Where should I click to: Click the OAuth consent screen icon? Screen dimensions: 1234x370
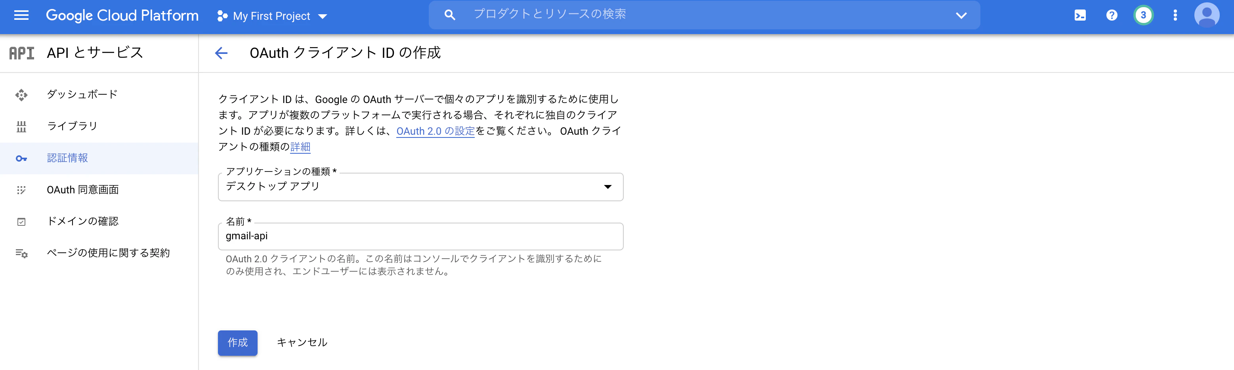[21, 190]
